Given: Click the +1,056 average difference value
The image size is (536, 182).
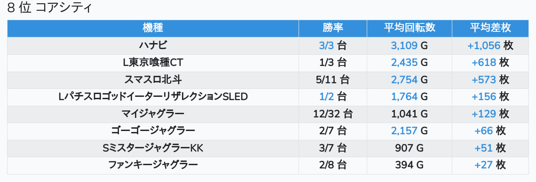Looking at the screenshot, I should 484,45.
